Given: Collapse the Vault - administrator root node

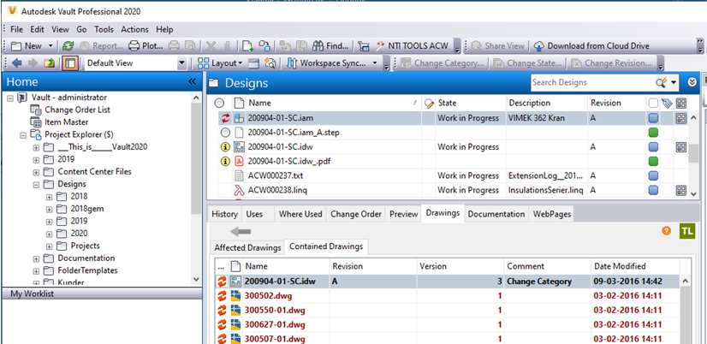Looking at the screenshot, I should point(10,98).
